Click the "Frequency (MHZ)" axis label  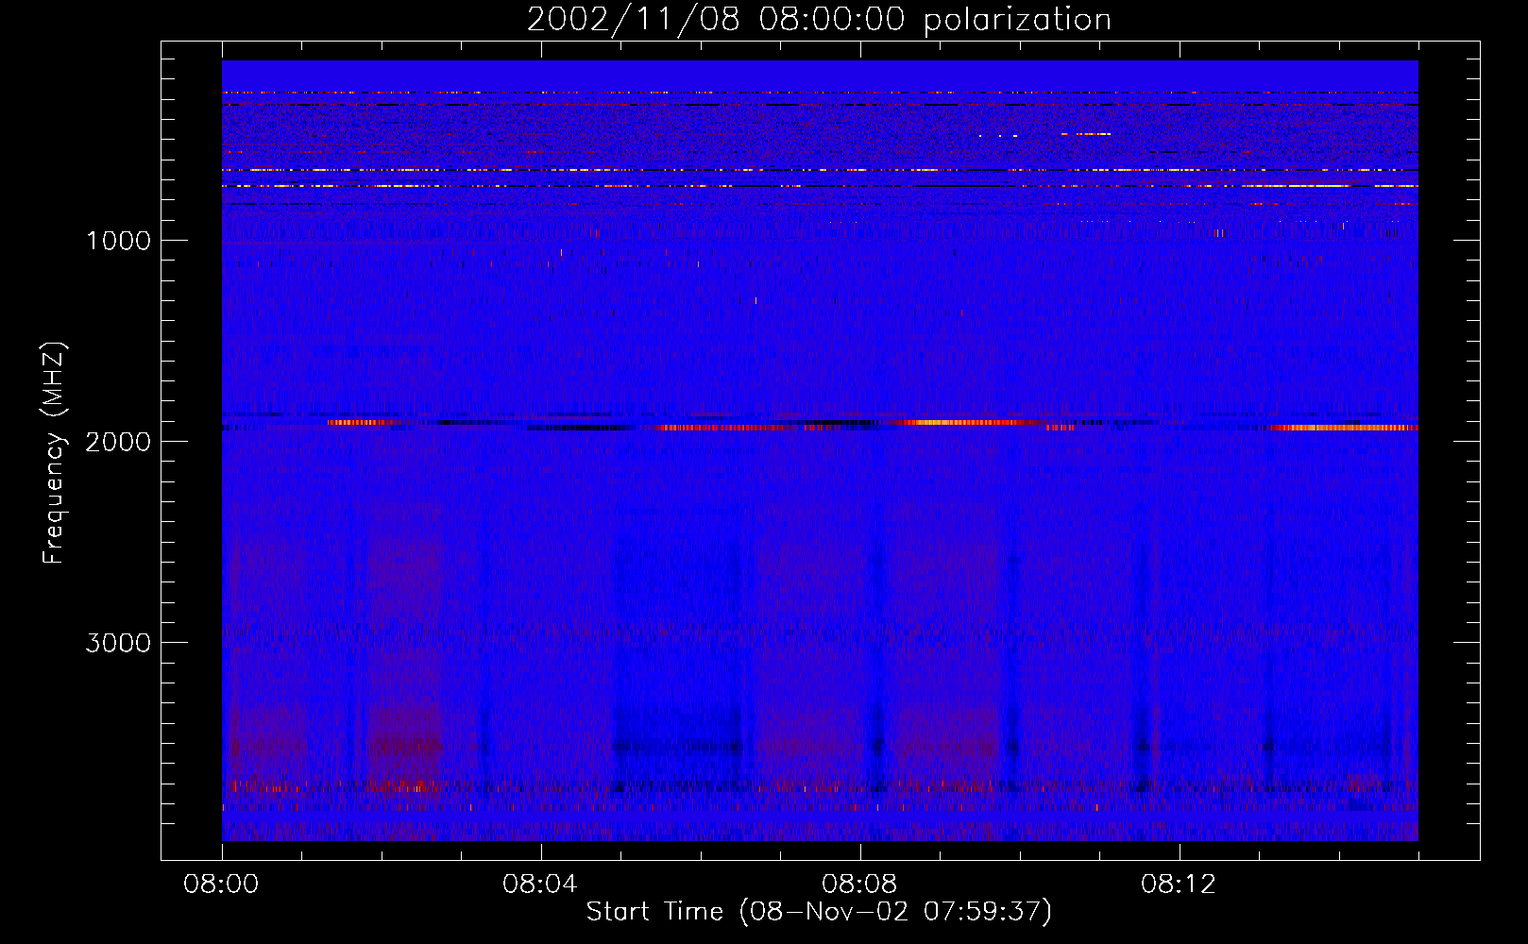(x=54, y=454)
